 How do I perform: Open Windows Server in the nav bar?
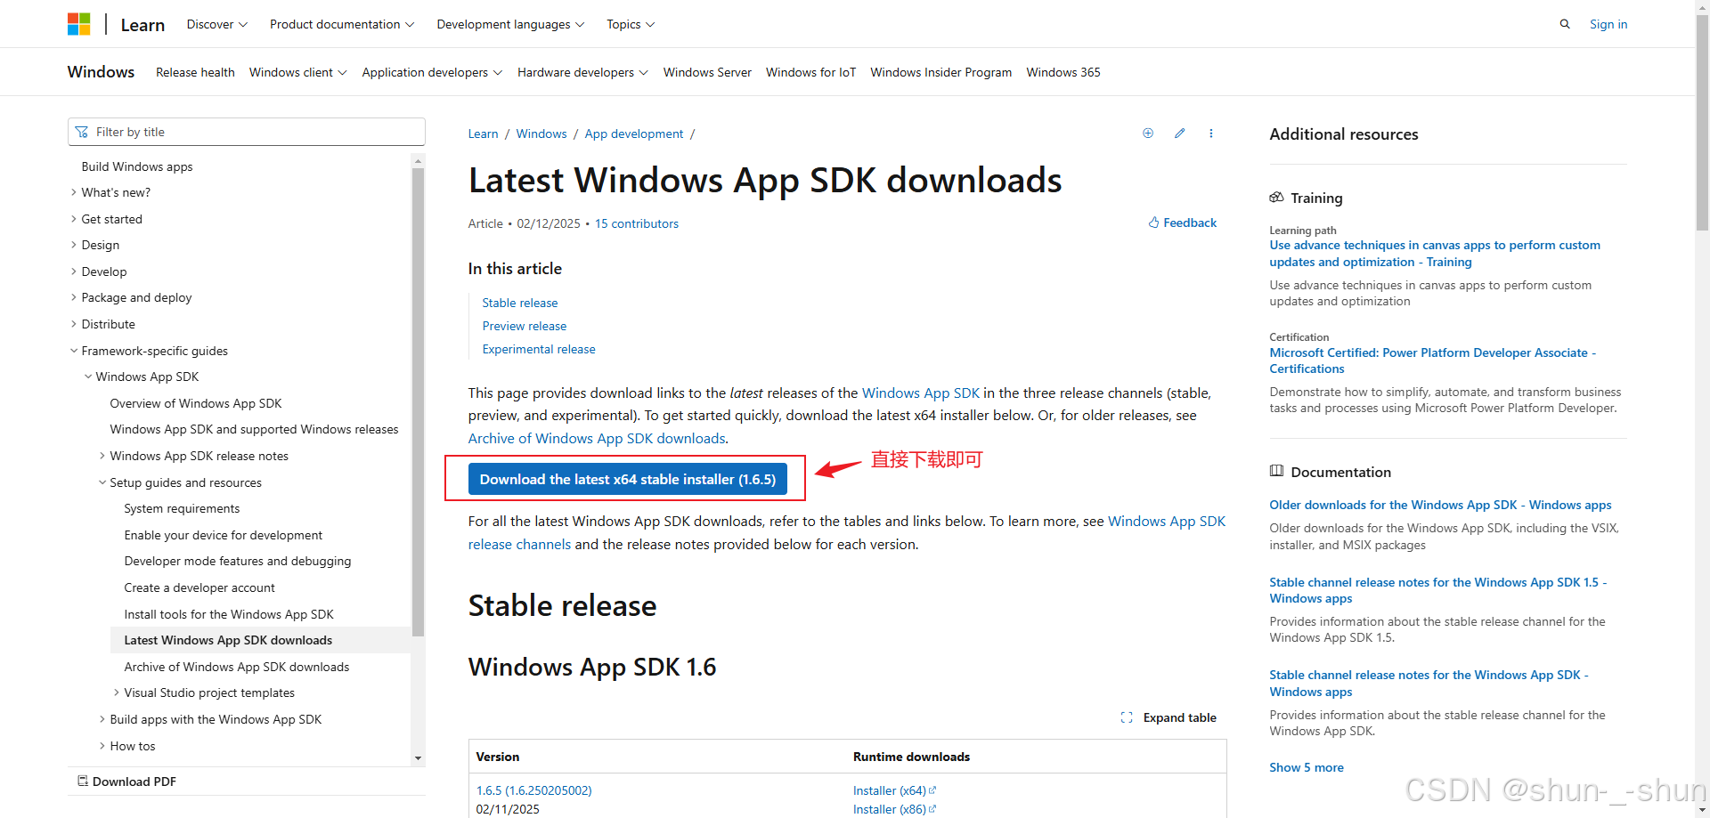pyautogui.click(x=707, y=72)
